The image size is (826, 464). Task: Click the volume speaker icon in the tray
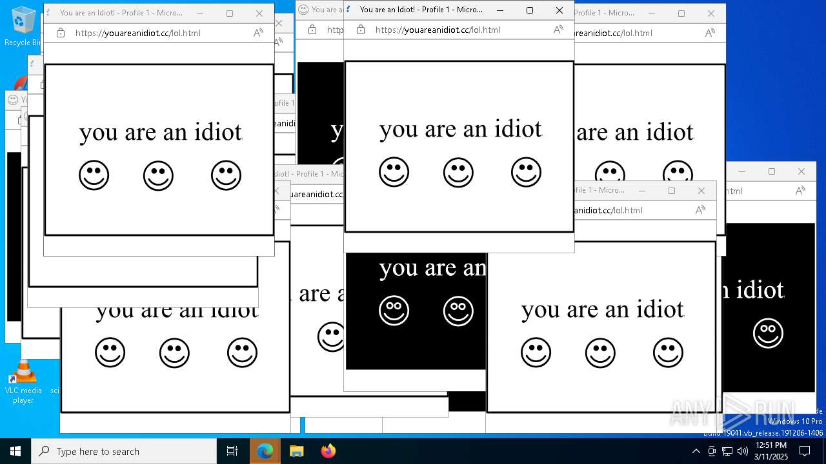(743, 451)
